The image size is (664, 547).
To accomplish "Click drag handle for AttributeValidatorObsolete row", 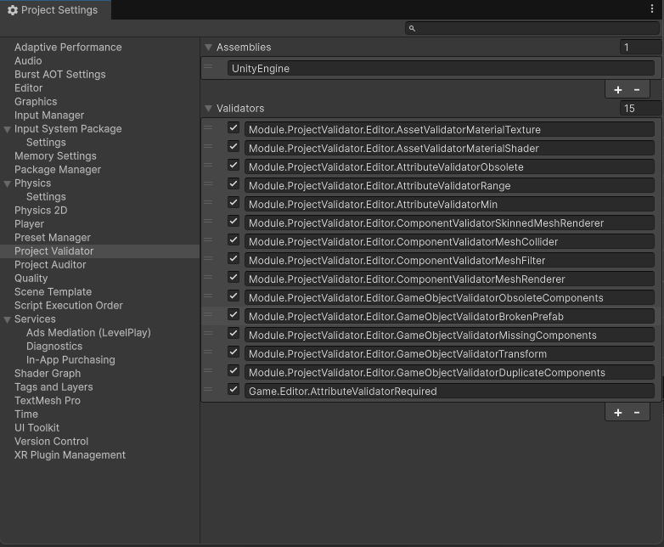I will pyautogui.click(x=208, y=165).
